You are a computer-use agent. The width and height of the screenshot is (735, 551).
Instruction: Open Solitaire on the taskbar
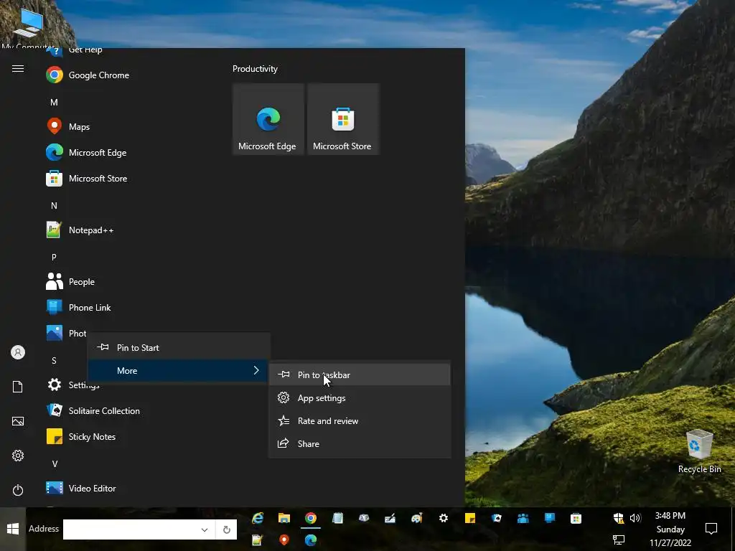(497, 518)
